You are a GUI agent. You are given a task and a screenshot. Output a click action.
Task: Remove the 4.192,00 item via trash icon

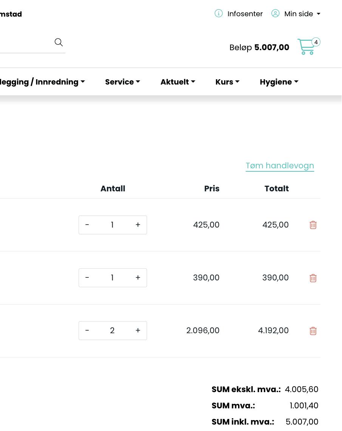(x=313, y=331)
